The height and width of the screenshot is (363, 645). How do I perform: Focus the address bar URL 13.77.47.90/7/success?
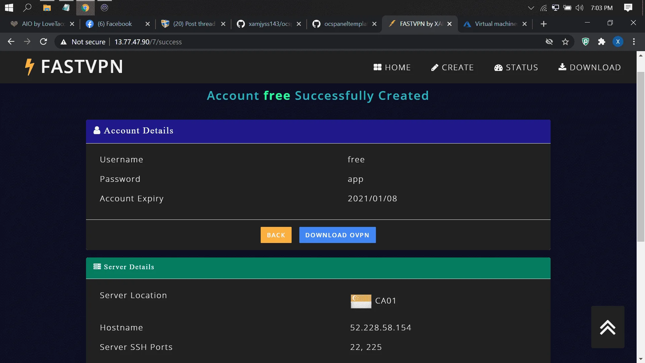(148, 42)
